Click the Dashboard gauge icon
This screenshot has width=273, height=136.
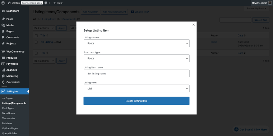(3, 11)
